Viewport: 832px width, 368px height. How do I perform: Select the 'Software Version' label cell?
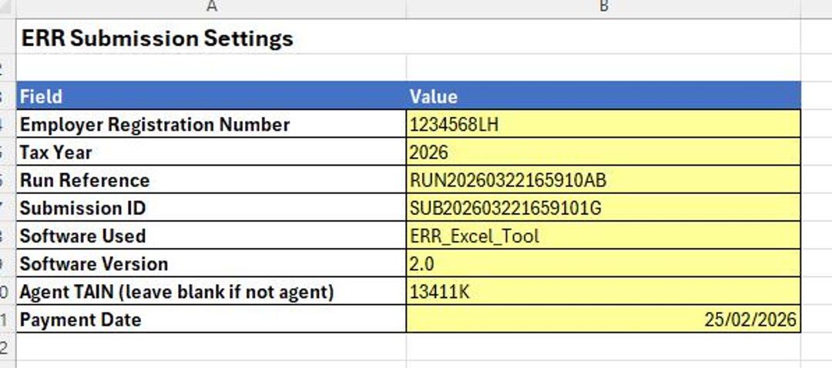click(x=211, y=263)
